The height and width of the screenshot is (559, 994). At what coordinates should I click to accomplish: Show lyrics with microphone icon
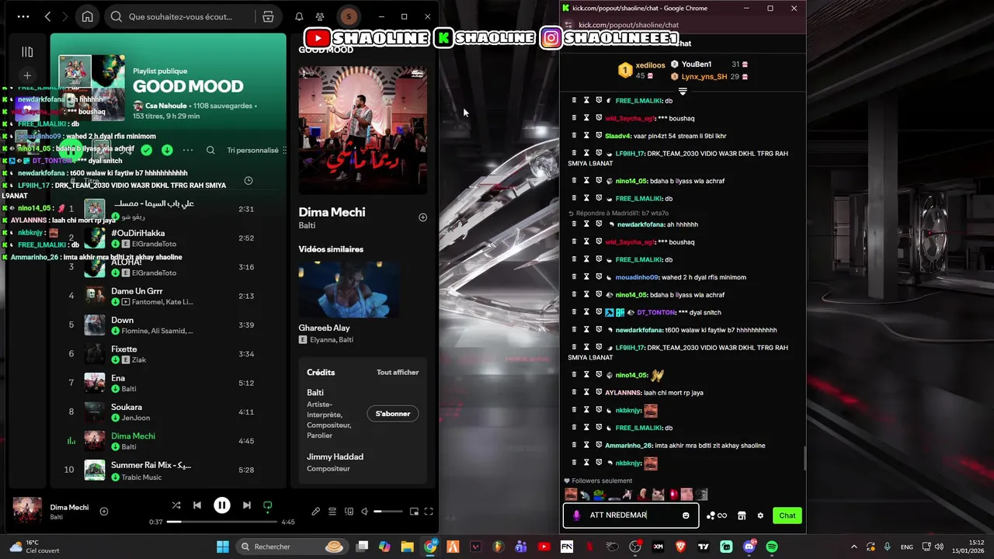315,512
